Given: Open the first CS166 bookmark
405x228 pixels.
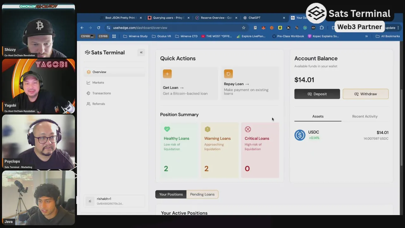Looking at the screenshot, I should click(x=87, y=36).
